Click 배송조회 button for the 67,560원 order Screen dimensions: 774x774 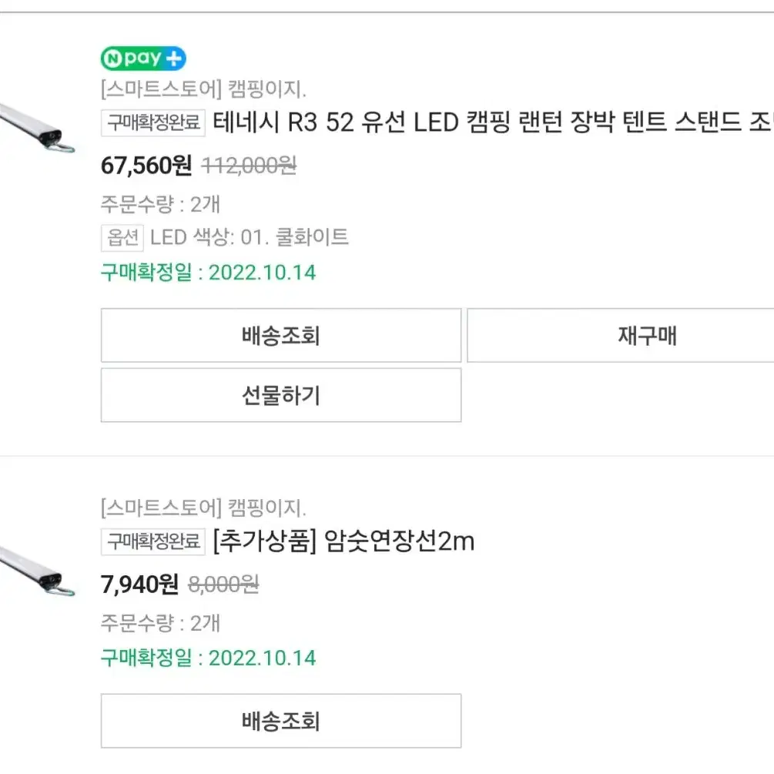(281, 336)
